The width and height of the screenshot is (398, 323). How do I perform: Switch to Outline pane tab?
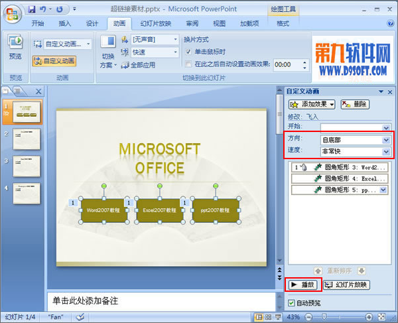17,91
